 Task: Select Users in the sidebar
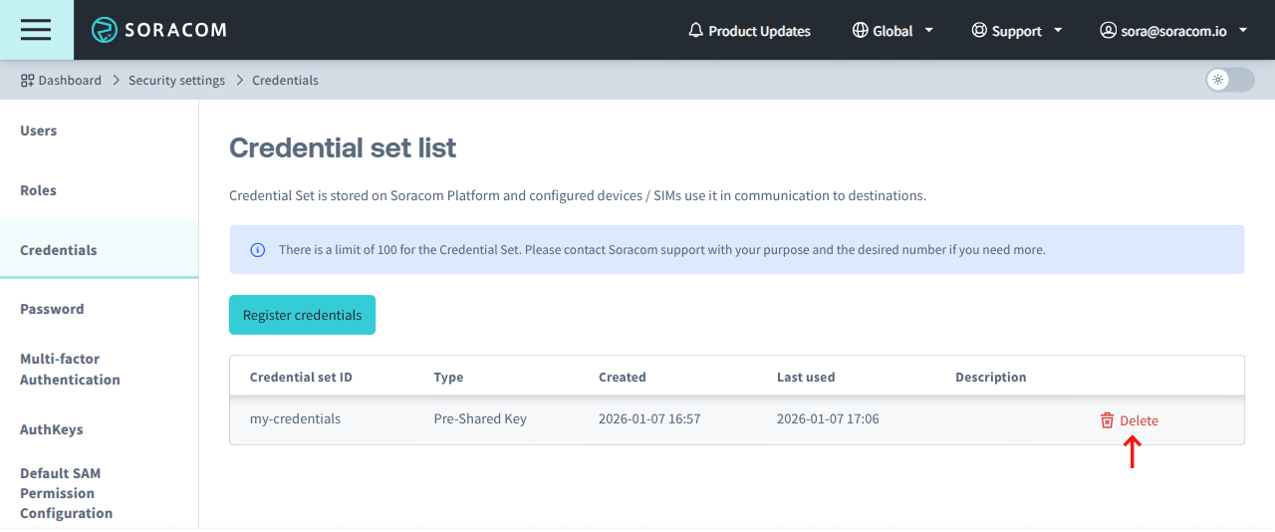tap(39, 131)
